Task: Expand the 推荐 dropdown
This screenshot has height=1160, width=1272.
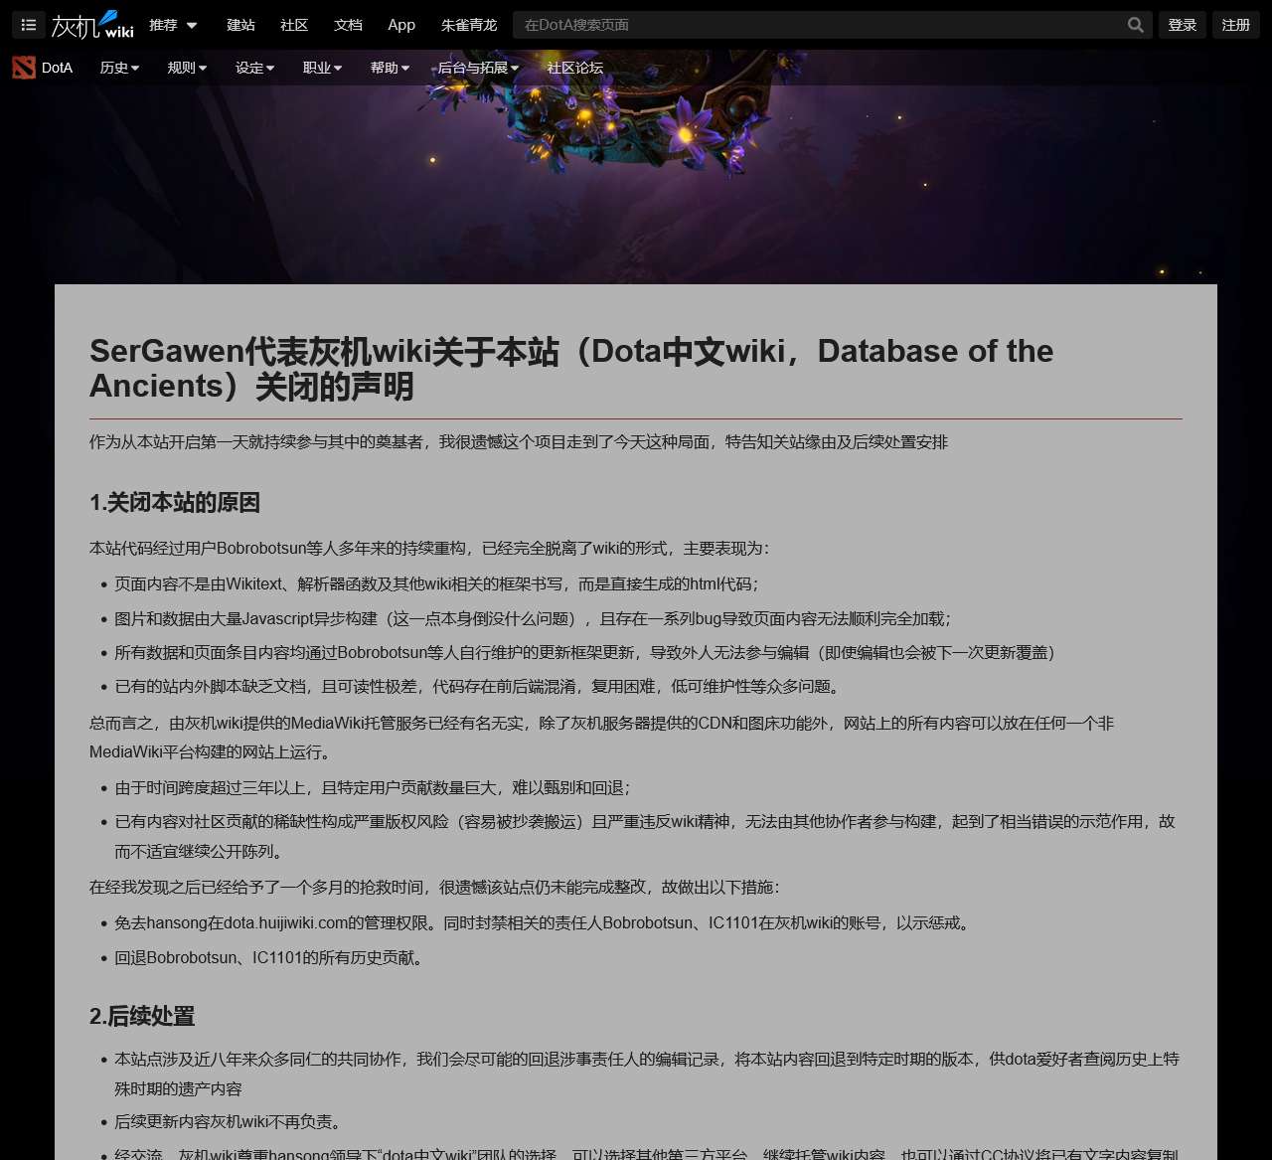Action: pyautogui.click(x=173, y=25)
